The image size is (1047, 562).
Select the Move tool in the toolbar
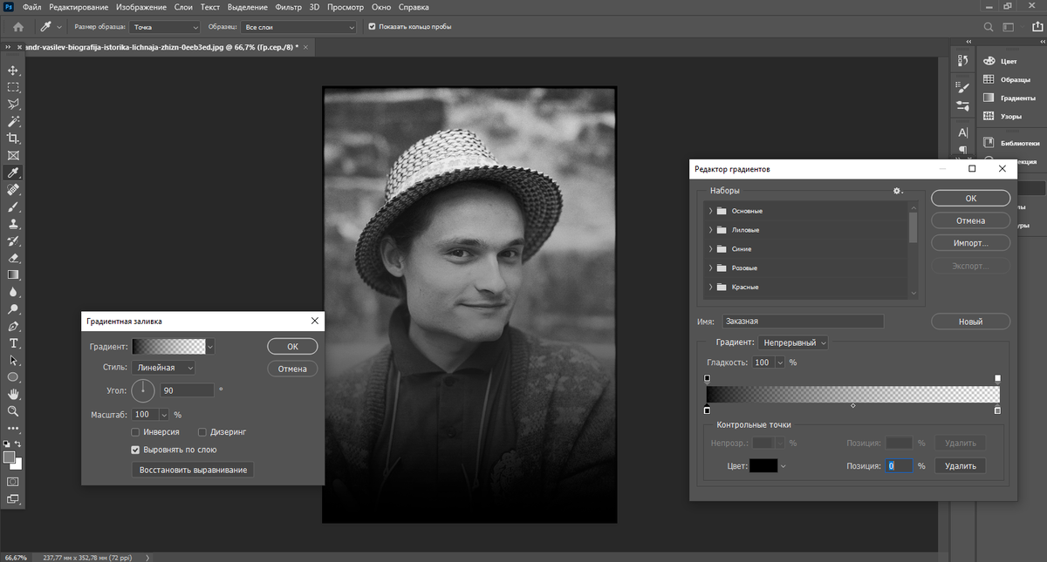click(13, 71)
